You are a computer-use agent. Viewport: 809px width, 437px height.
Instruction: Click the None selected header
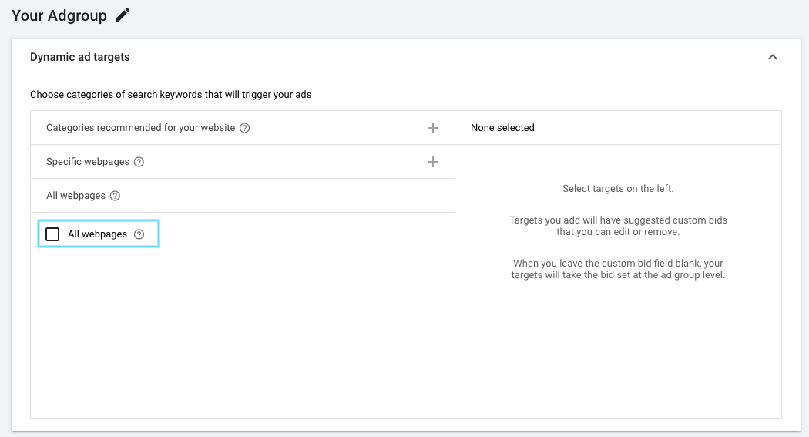click(x=502, y=128)
